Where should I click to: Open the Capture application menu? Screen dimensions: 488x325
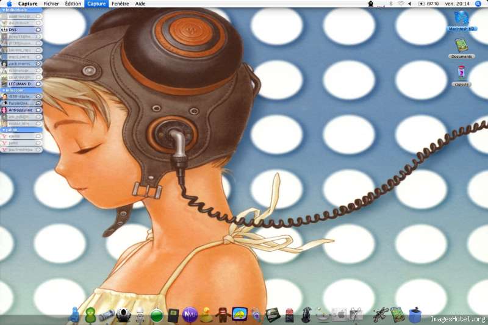[x=27, y=4]
